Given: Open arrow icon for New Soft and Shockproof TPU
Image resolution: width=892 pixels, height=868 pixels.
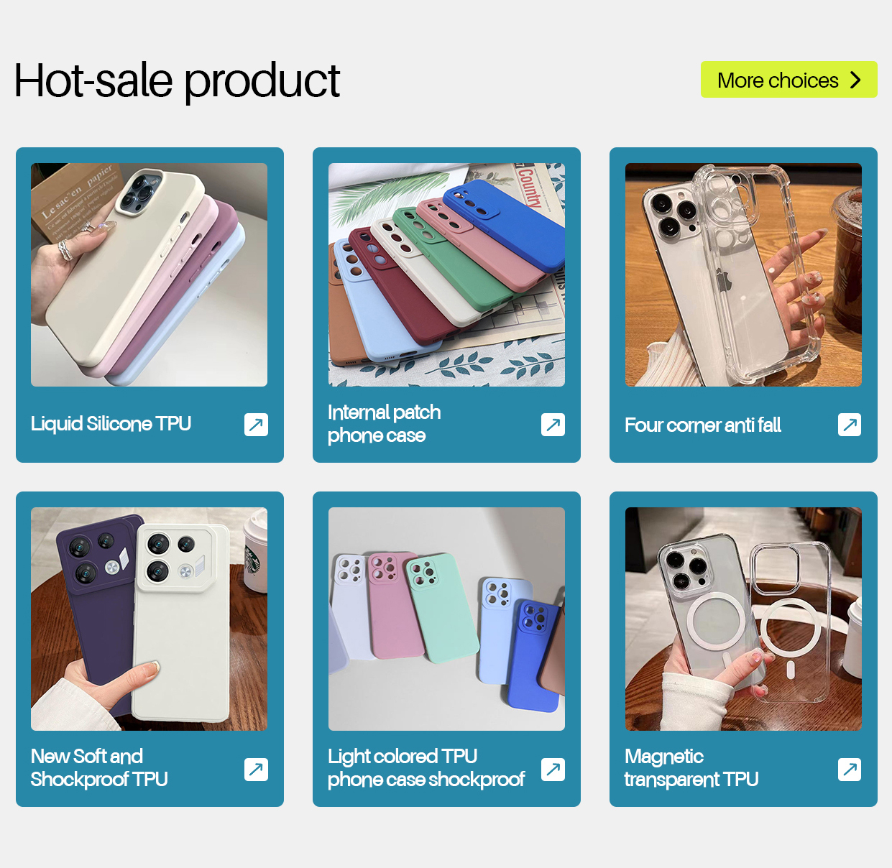Looking at the screenshot, I should point(256,770).
